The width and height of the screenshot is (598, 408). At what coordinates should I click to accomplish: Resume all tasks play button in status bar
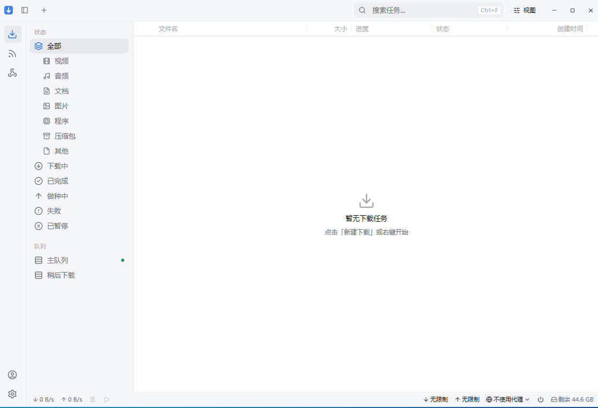tap(107, 399)
